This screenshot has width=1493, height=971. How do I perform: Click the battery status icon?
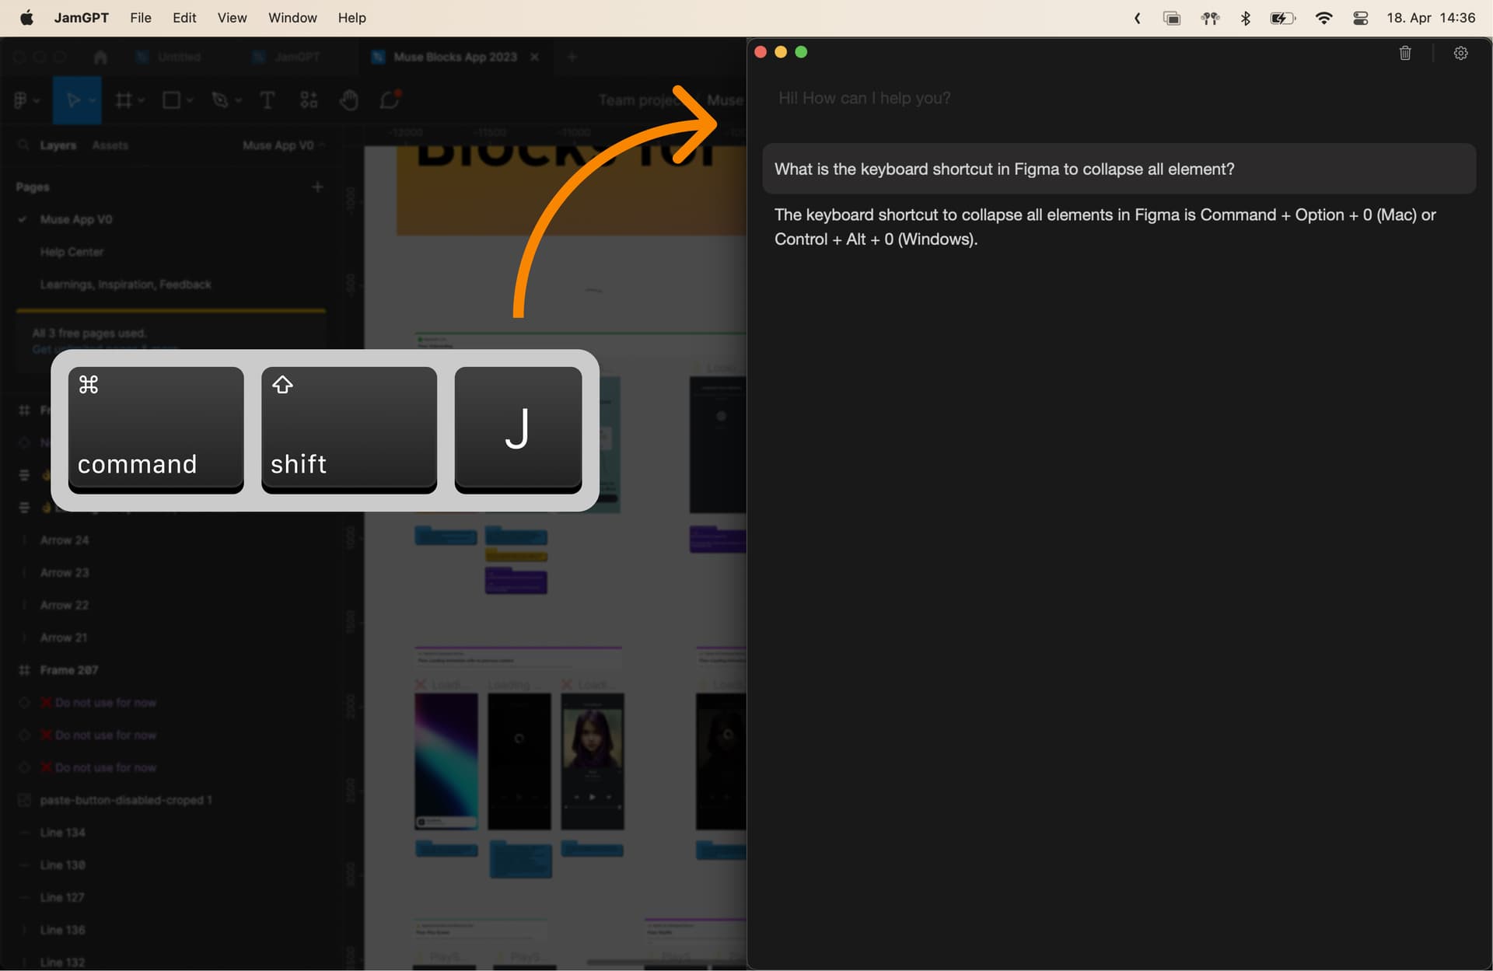coord(1283,18)
